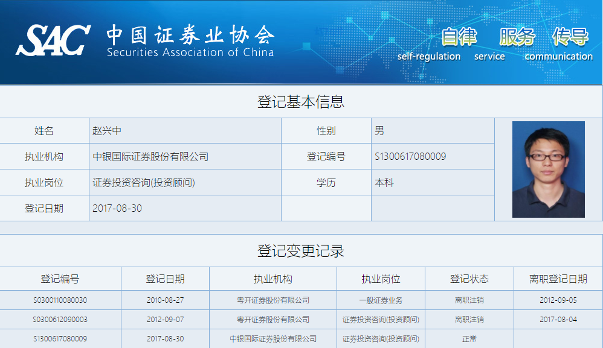The image size is (603, 348).
Task: Click the 一般证券业务 position cell
Action: 381,300
